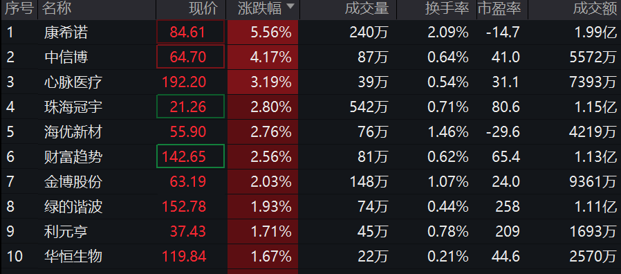Click the boxed price 142.65 of 财富趋势
This screenshot has height=274, width=621.
coord(190,156)
